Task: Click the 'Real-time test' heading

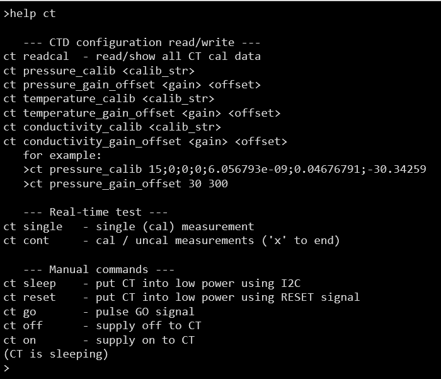Action: pos(95,212)
